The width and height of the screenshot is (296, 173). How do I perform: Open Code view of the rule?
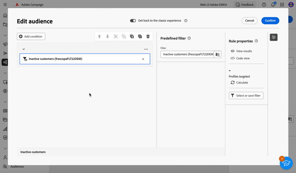coord(240,58)
